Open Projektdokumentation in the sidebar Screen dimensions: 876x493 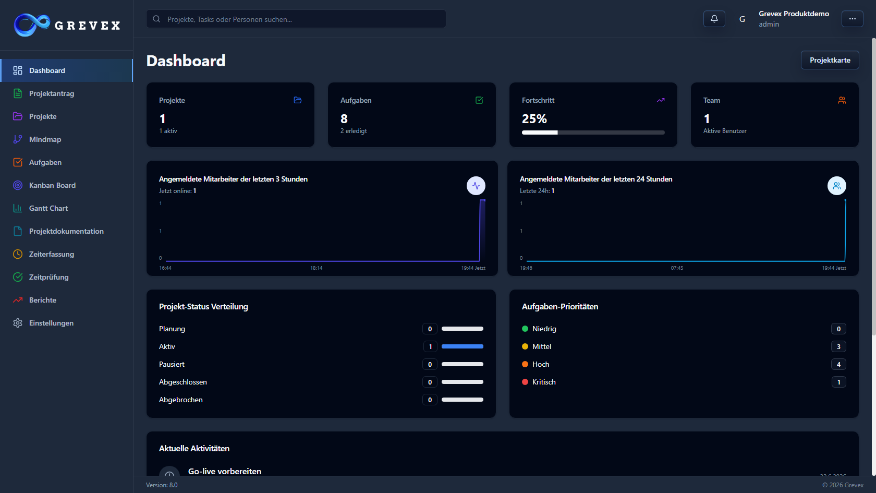pos(66,231)
